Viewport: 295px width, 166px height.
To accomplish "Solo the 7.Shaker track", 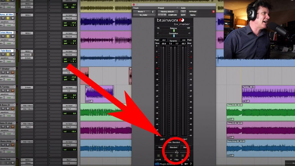I will point(8,72).
